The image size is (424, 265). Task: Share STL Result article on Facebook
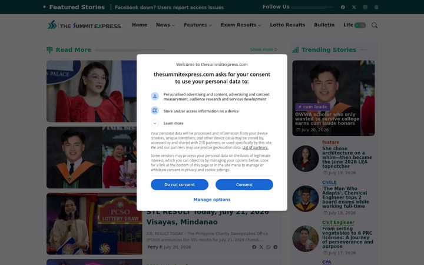254,247
